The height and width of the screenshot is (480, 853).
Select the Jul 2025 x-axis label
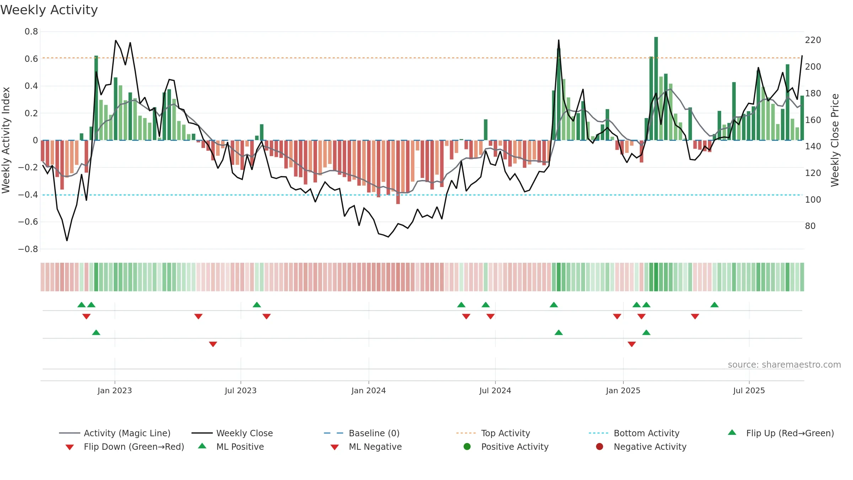coord(749,390)
